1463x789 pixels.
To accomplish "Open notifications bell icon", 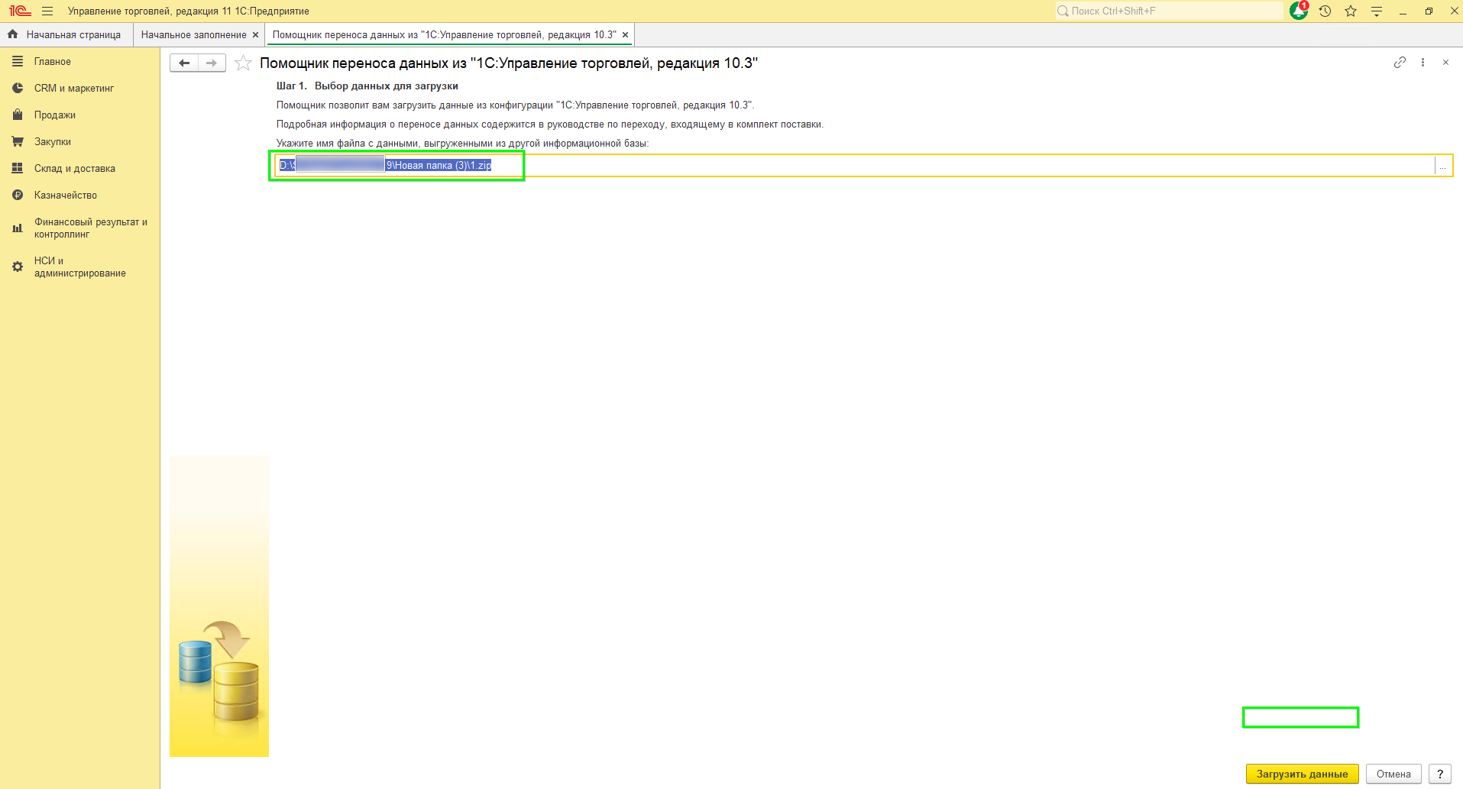I will coord(1299,11).
